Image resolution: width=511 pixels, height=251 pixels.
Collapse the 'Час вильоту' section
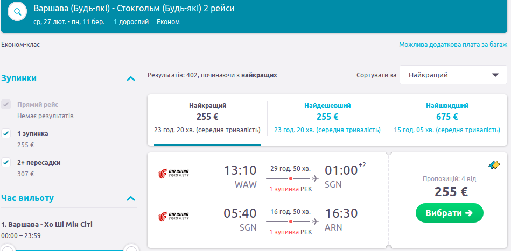(130, 198)
